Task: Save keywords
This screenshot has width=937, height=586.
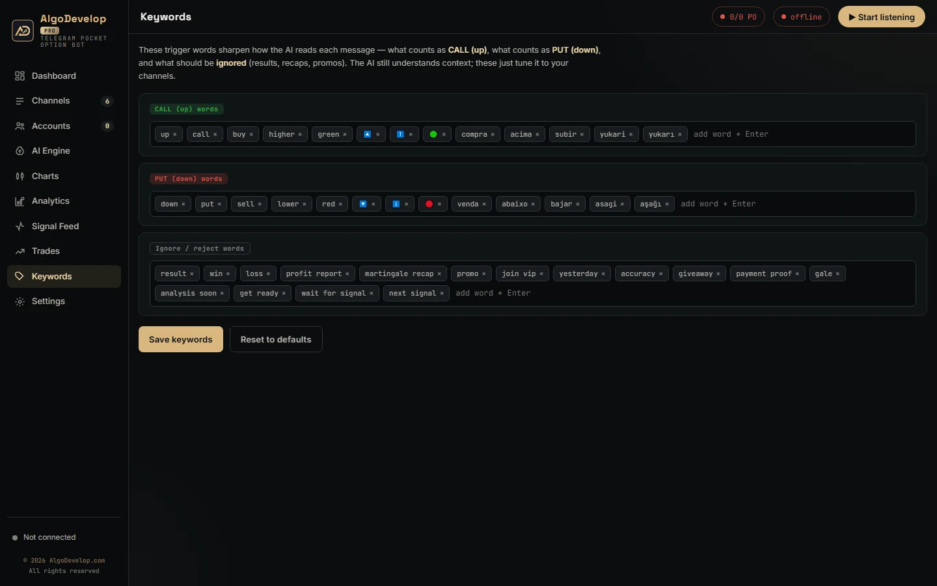Action: (x=181, y=339)
